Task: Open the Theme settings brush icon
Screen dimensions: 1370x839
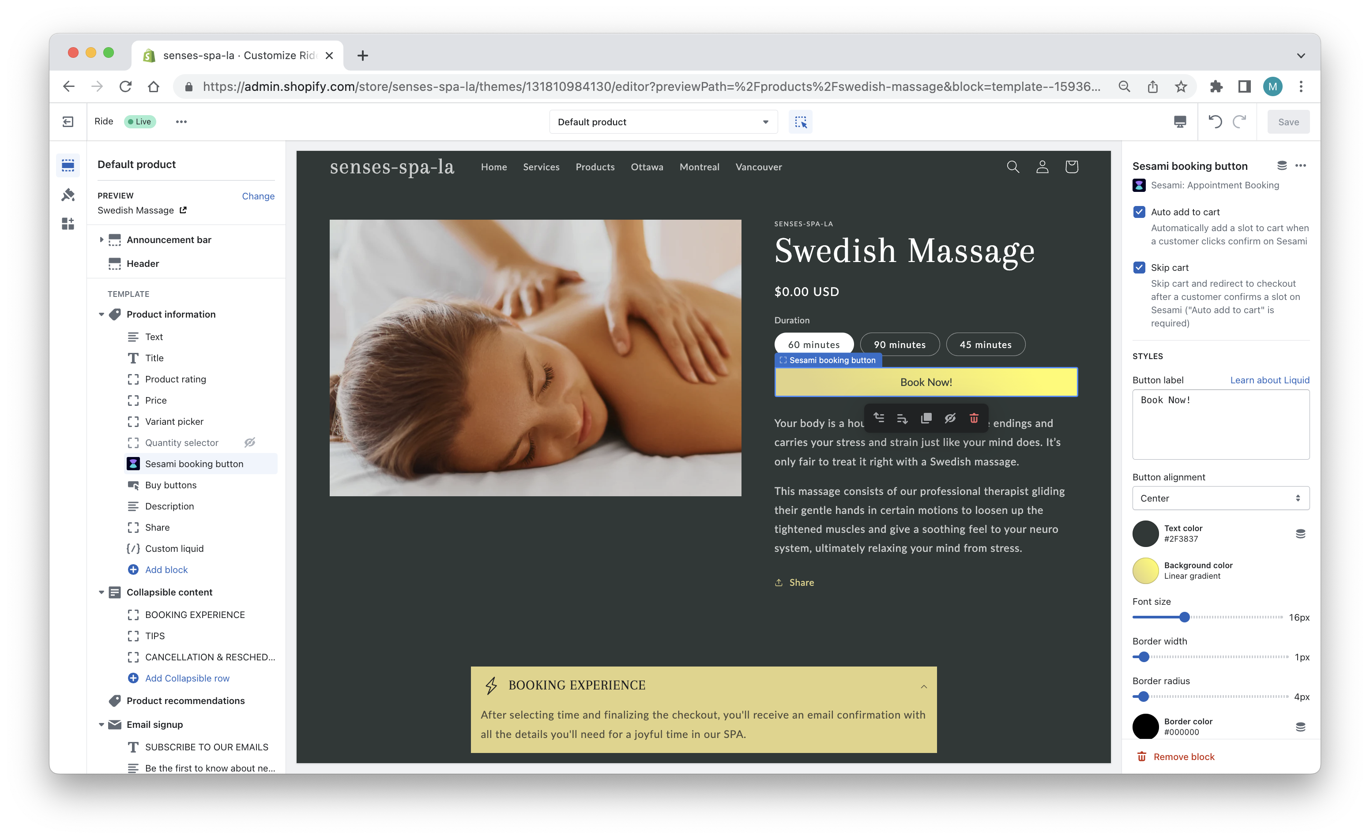Action: coord(68,195)
